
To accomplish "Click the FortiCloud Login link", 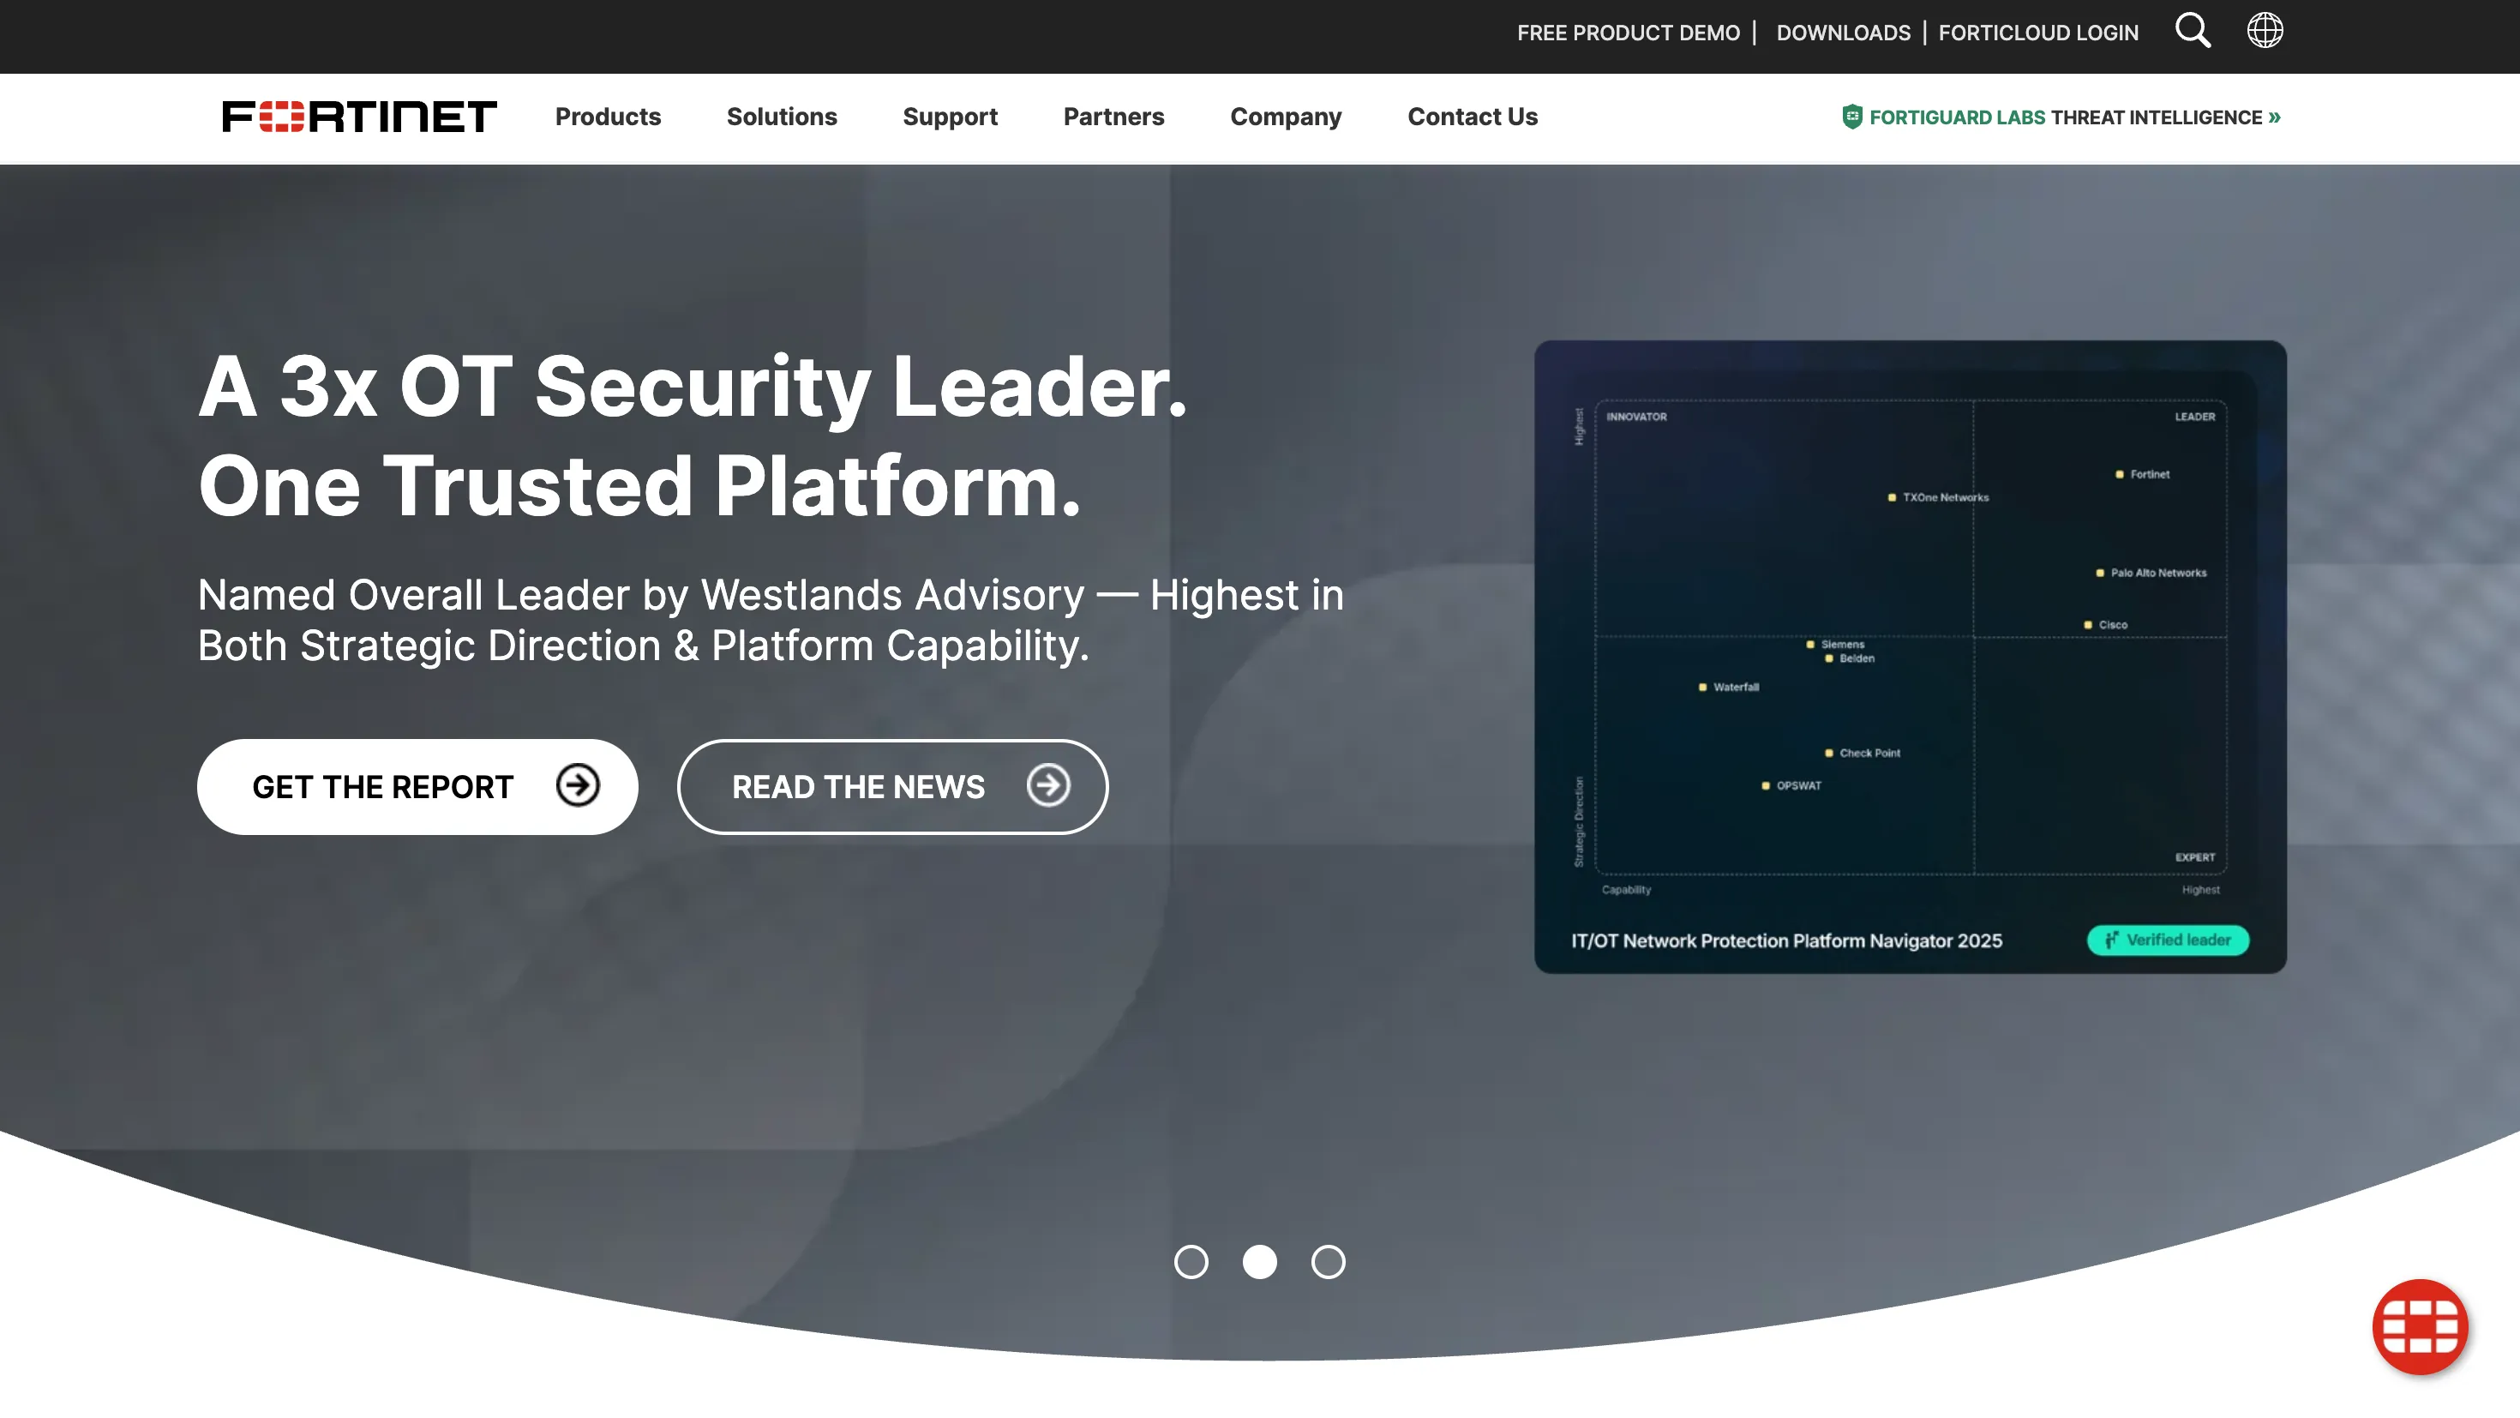I will pos(2037,33).
